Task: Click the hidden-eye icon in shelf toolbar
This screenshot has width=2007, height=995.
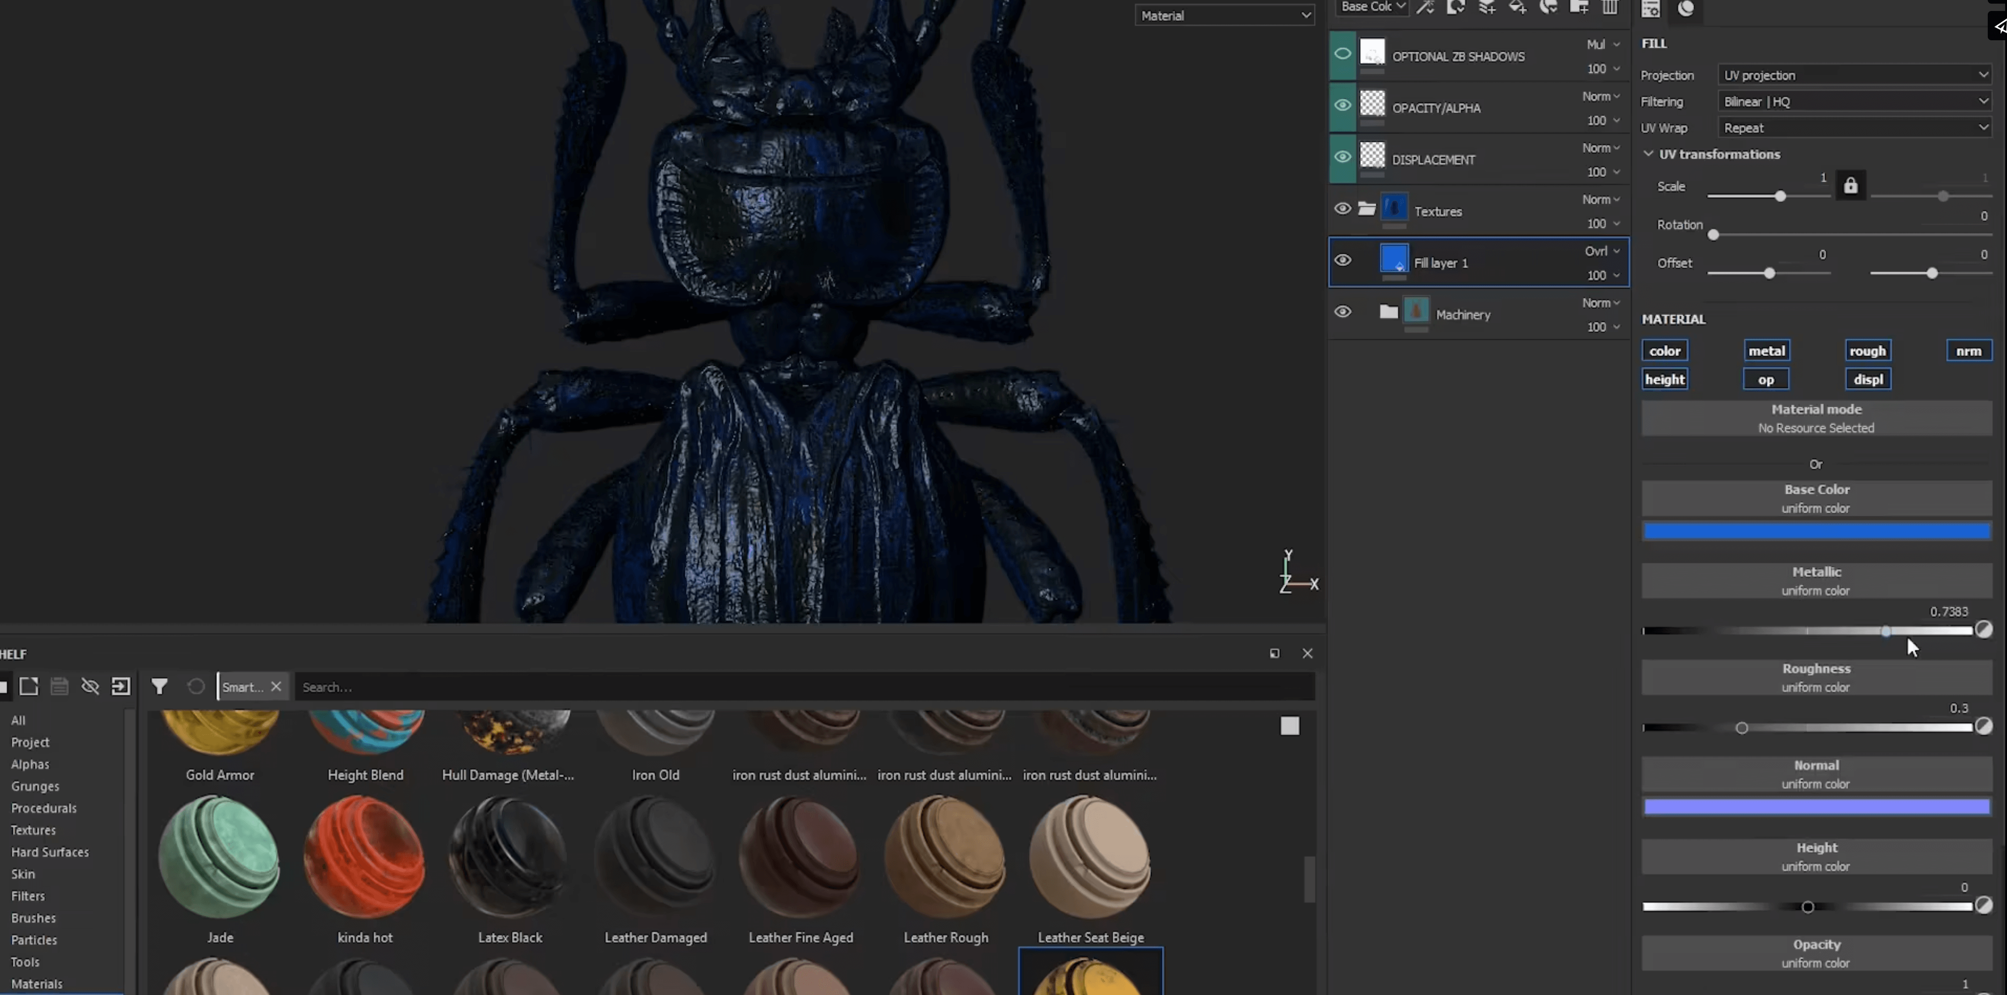Action: (x=90, y=686)
